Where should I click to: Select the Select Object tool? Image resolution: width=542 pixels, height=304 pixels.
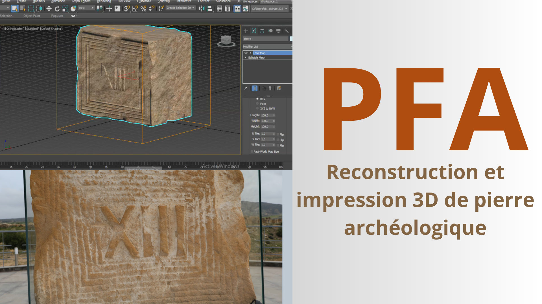(x=15, y=9)
